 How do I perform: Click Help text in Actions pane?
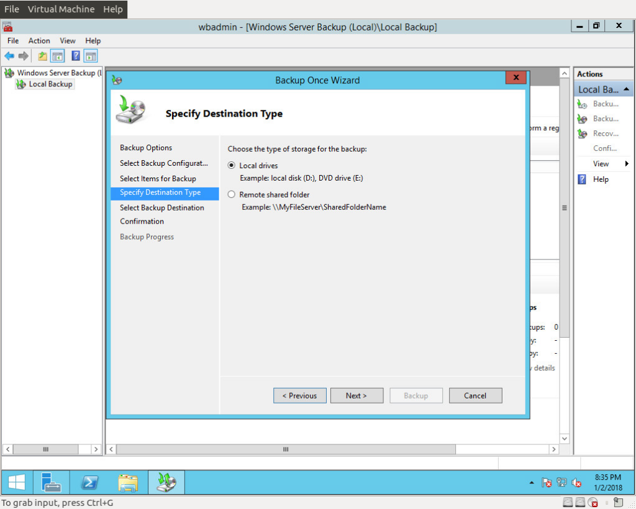[601, 179]
